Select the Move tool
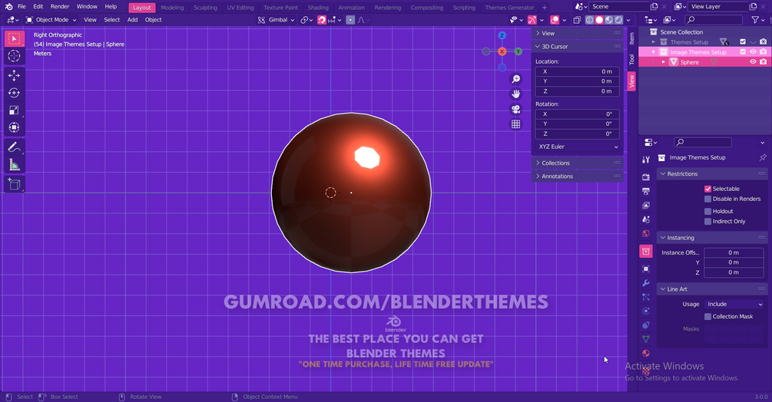Viewport: 772px width, 402px height. coord(15,75)
